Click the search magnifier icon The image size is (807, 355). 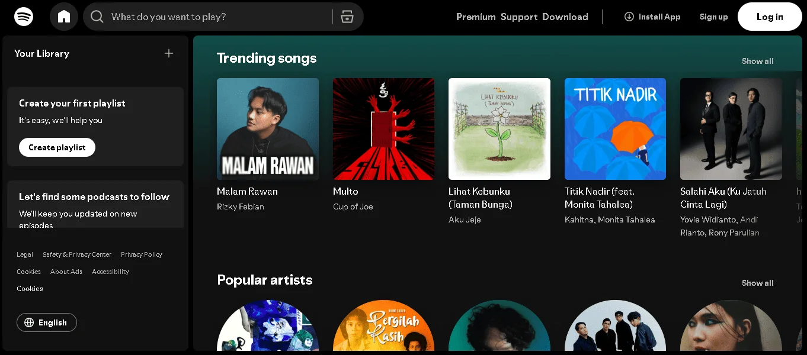(x=97, y=17)
